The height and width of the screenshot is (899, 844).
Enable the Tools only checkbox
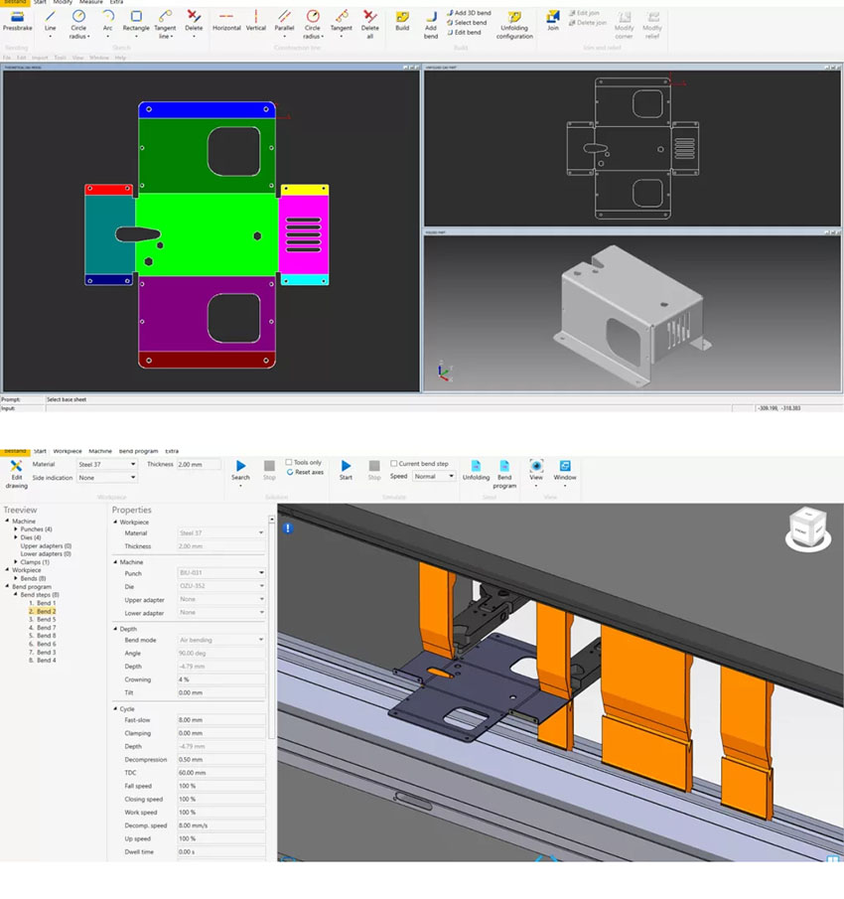tap(289, 462)
